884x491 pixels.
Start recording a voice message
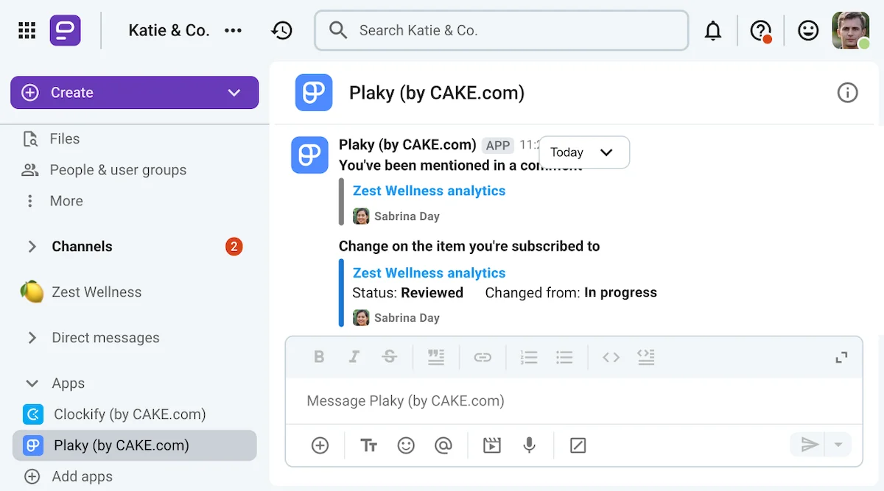(x=530, y=445)
